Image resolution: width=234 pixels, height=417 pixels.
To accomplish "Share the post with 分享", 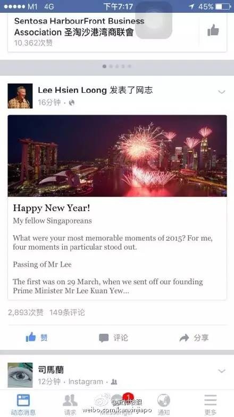I will click(194, 338).
